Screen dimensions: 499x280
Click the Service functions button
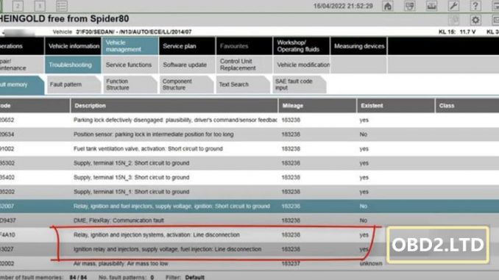click(x=130, y=65)
